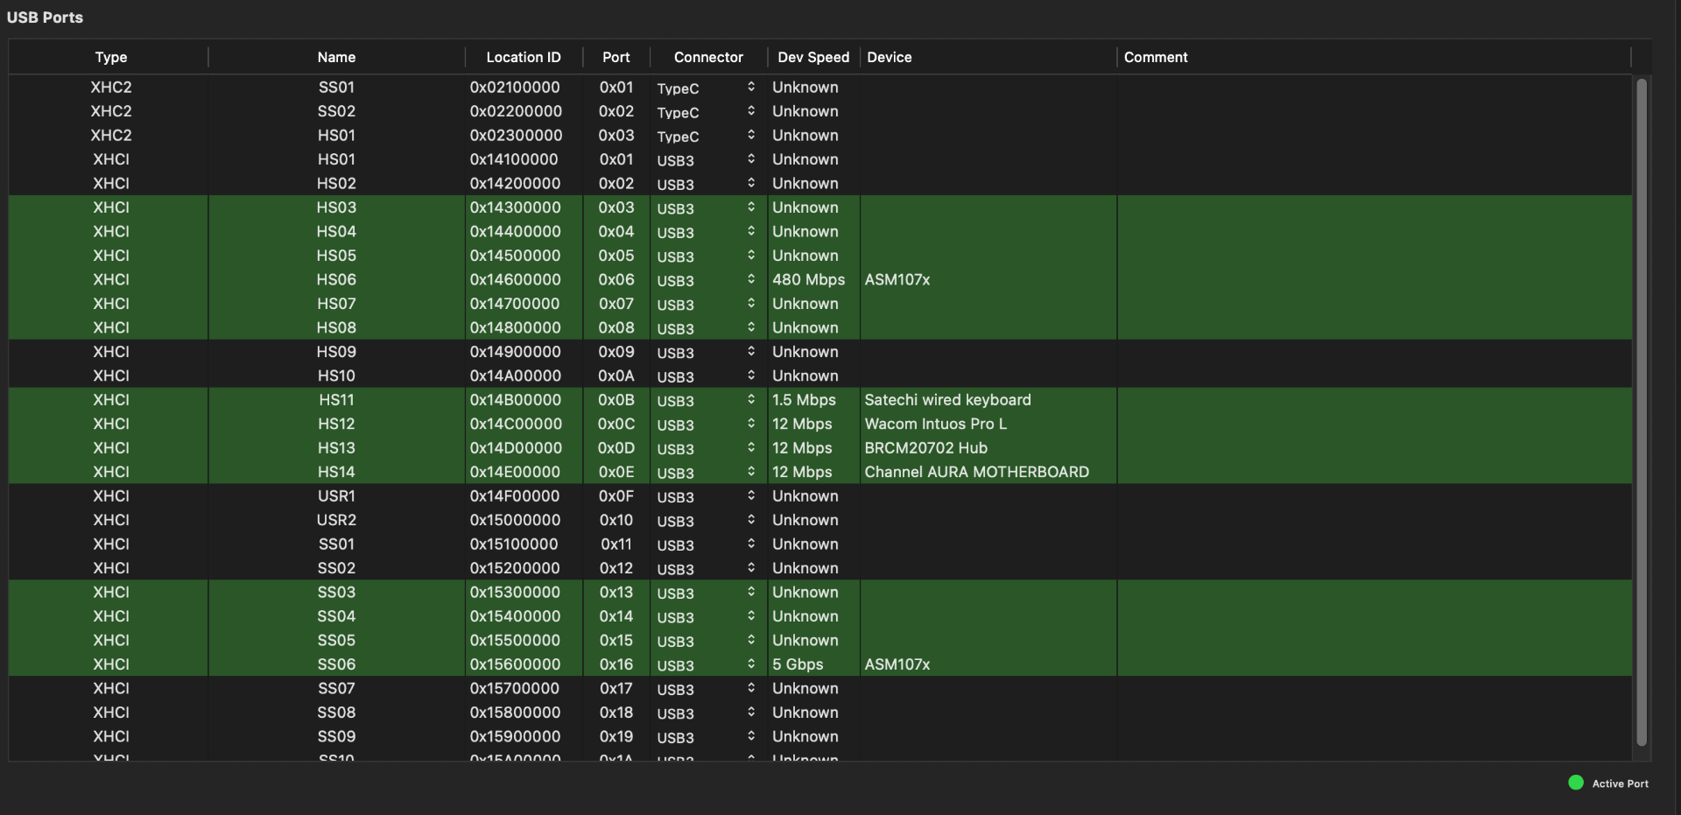Screen dimensions: 1681x815
Task: Sort ports by Name column header
Action: pyautogui.click(x=336, y=57)
